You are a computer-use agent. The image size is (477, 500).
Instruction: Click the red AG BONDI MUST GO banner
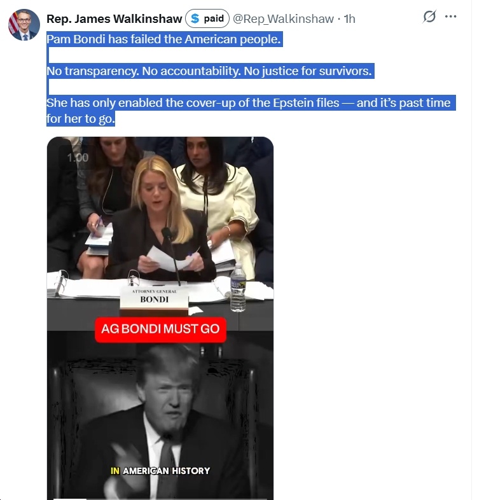click(160, 329)
